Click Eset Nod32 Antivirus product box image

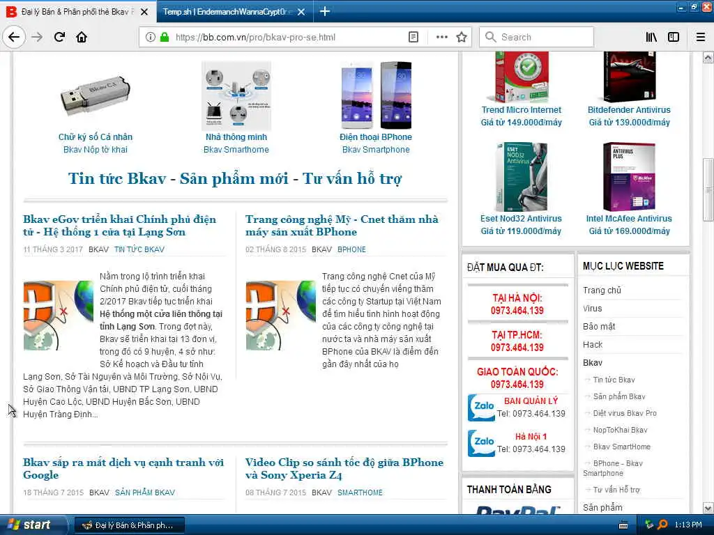[x=521, y=176]
